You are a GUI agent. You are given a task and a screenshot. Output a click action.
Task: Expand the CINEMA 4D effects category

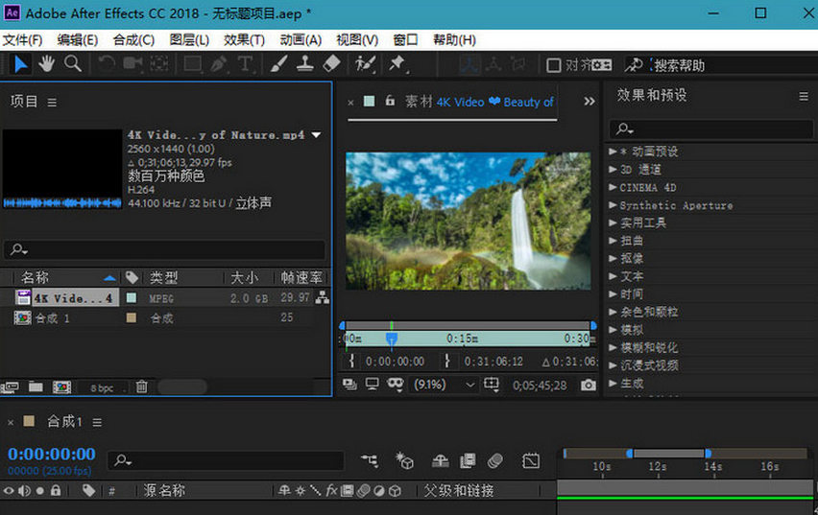(613, 187)
